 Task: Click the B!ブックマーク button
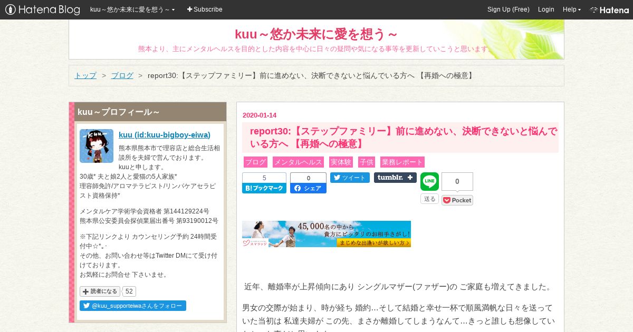pyautogui.click(x=264, y=188)
